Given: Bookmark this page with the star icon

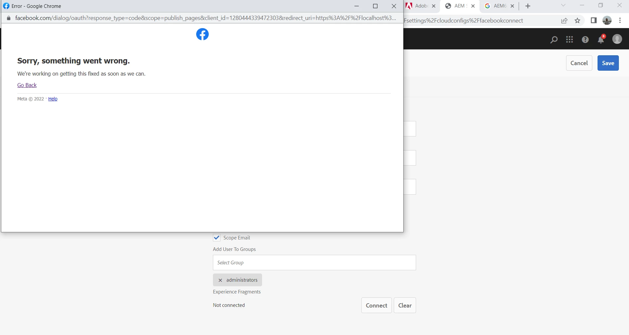Looking at the screenshot, I should [578, 21].
